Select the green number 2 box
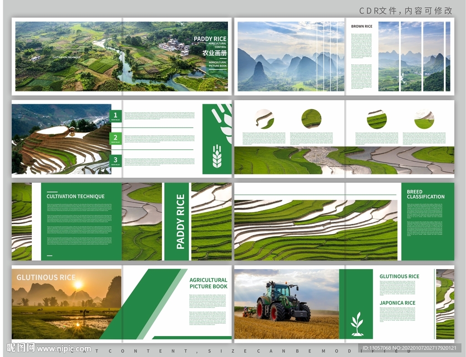The width and height of the screenshot is (466, 357). [115, 138]
